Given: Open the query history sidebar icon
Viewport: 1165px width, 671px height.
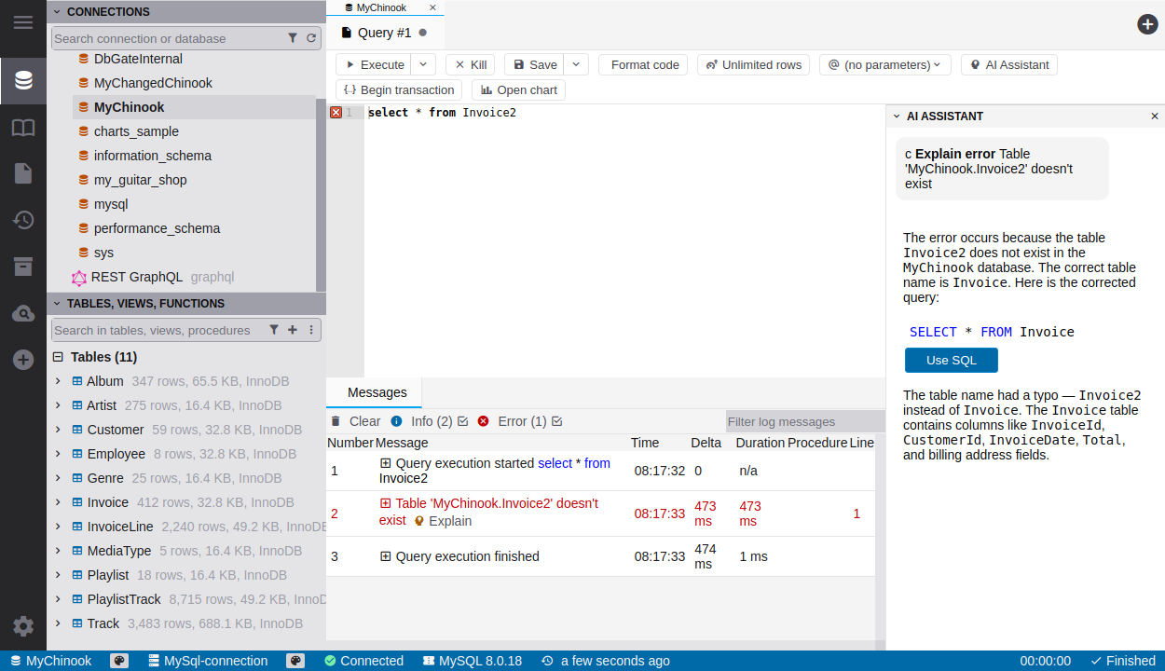Looking at the screenshot, I should pyautogui.click(x=23, y=220).
